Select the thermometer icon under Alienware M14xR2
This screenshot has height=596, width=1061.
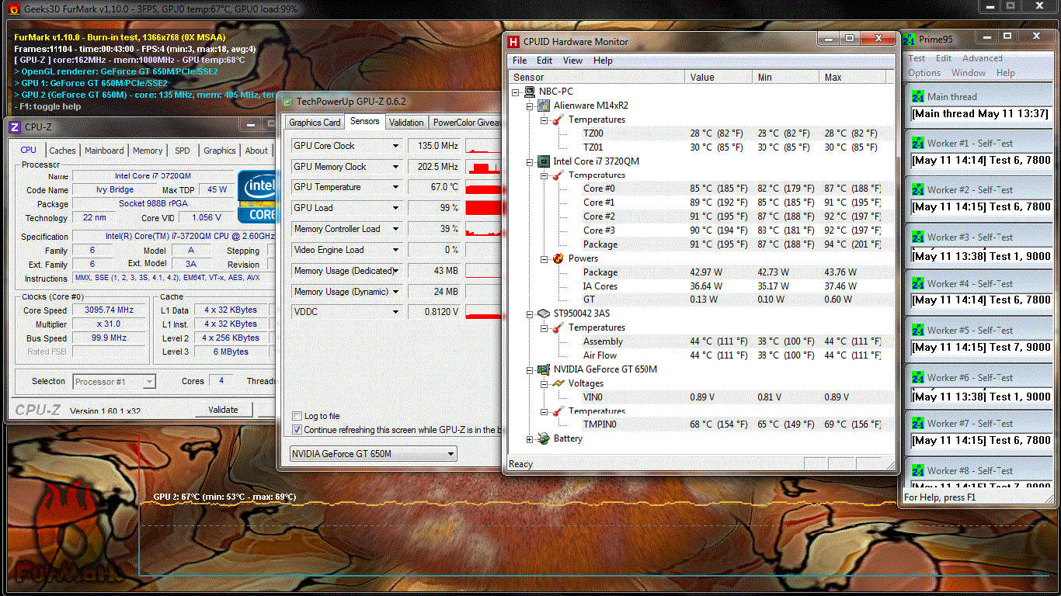[558, 120]
